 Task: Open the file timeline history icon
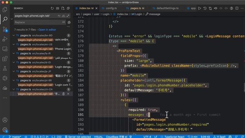point(205,8)
